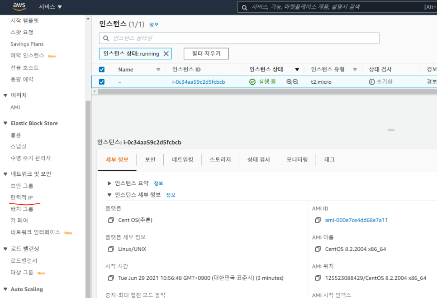Open 탄력적 IP in the sidebar
The width and height of the screenshot is (437, 298).
point(22,197)
